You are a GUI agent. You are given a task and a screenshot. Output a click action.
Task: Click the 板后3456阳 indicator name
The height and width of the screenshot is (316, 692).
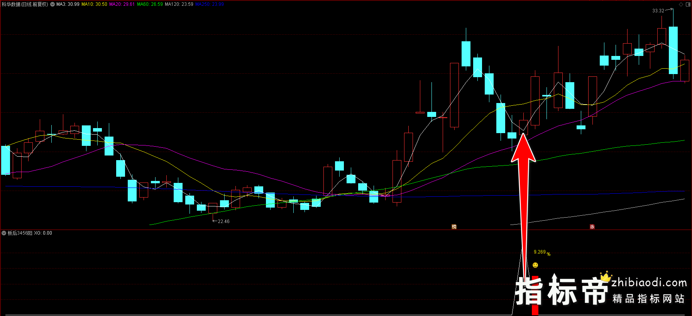pos(20,233)
